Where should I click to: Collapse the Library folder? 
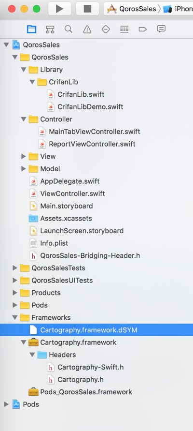24,70
